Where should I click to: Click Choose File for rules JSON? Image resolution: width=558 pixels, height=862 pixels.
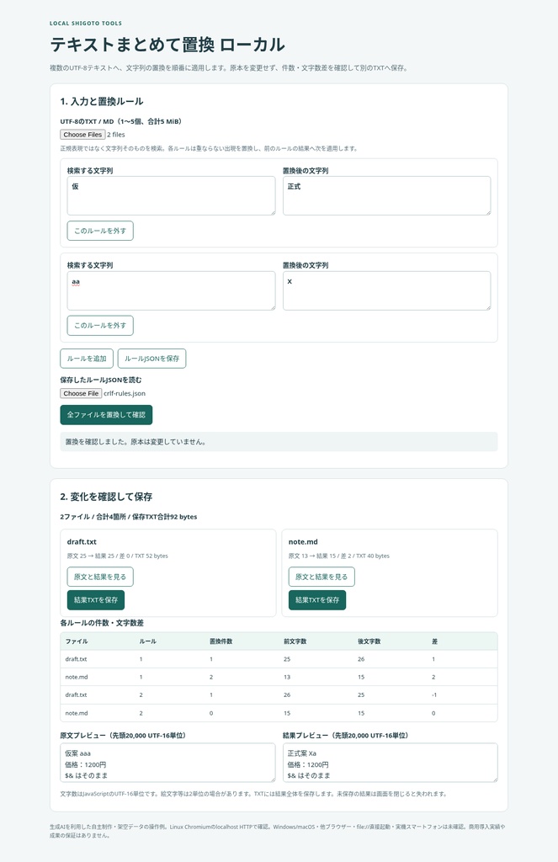81,394
